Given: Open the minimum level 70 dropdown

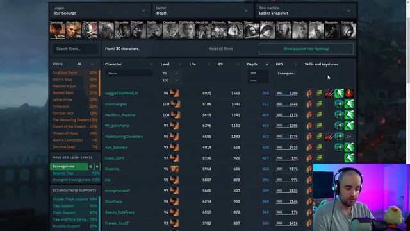Looking at the screenshot, I should coord(170,73).
